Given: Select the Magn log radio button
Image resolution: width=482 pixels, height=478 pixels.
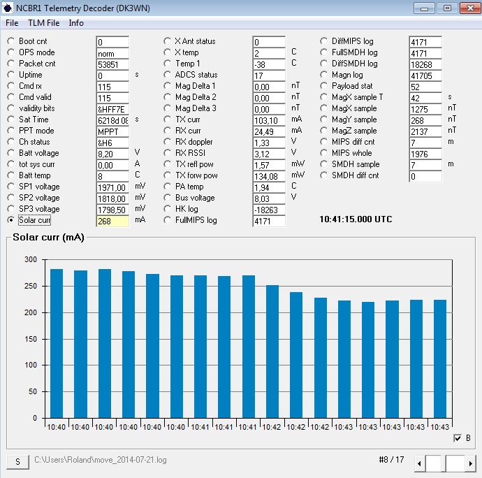Looking at the screenshot, I should point(323,75).
